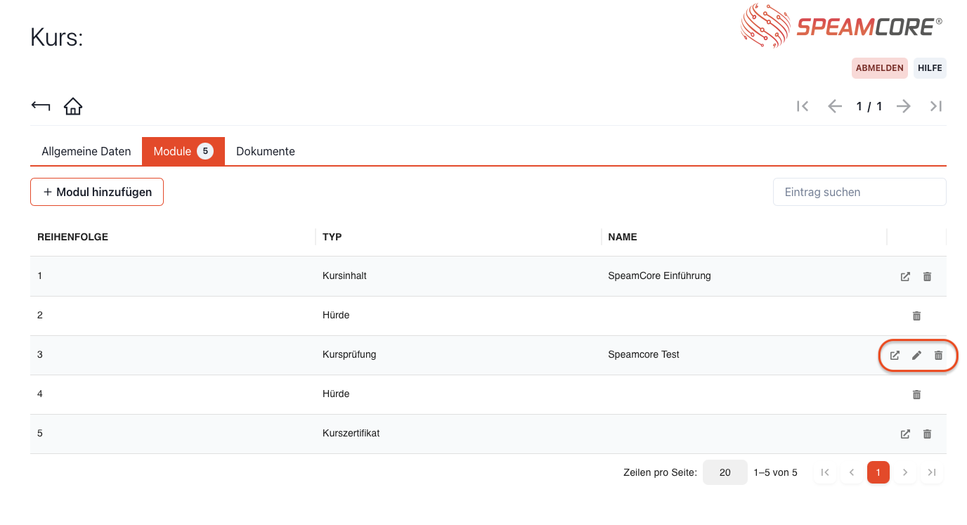Screen dimensions: 967x525
Task: Click the back arrow icon
Action: (x=41, y=106)
